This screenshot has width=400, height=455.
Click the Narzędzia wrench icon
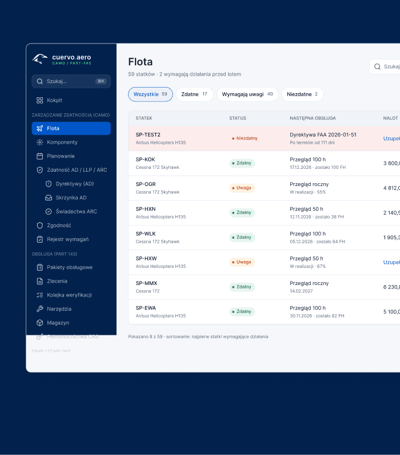(39, 308)
